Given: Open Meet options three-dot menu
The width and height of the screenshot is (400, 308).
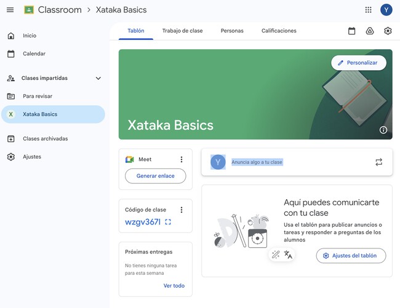Looking at the screenshot, I should tap(181, 159).
